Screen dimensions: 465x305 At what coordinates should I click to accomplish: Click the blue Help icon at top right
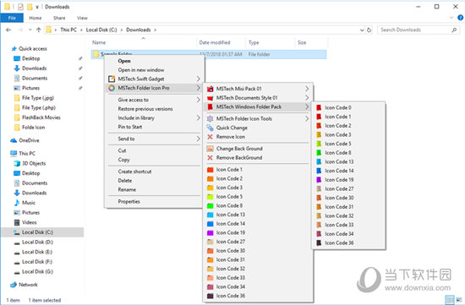click(x=461, y=18)
